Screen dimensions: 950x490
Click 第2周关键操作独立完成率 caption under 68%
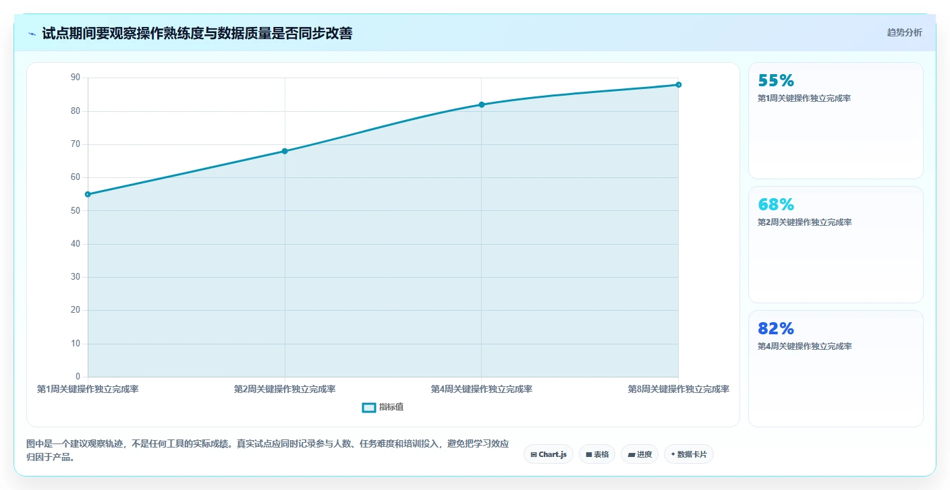804,222
